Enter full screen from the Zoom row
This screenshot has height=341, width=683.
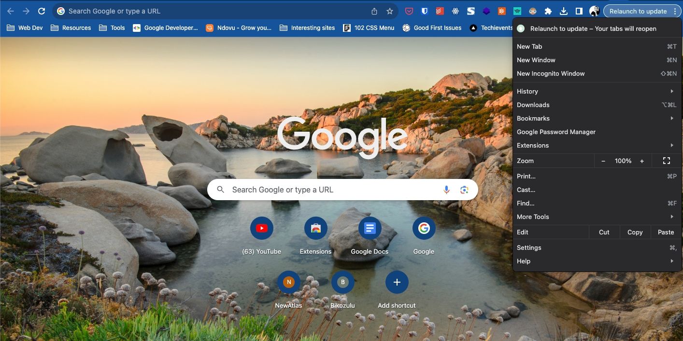(667, 161)
